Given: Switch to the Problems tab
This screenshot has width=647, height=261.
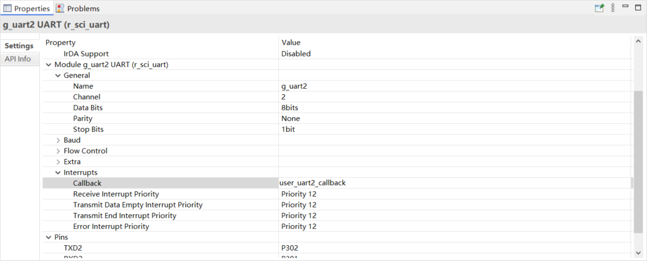Looking at the screenshot, I should pyautogui.click(x=83, y=9).
